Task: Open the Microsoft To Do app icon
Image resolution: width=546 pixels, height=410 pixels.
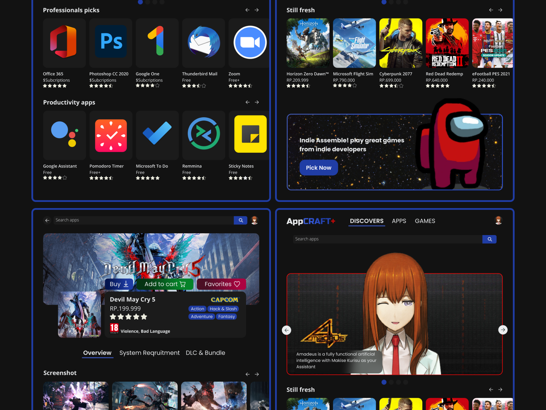Action: [157, 135]
